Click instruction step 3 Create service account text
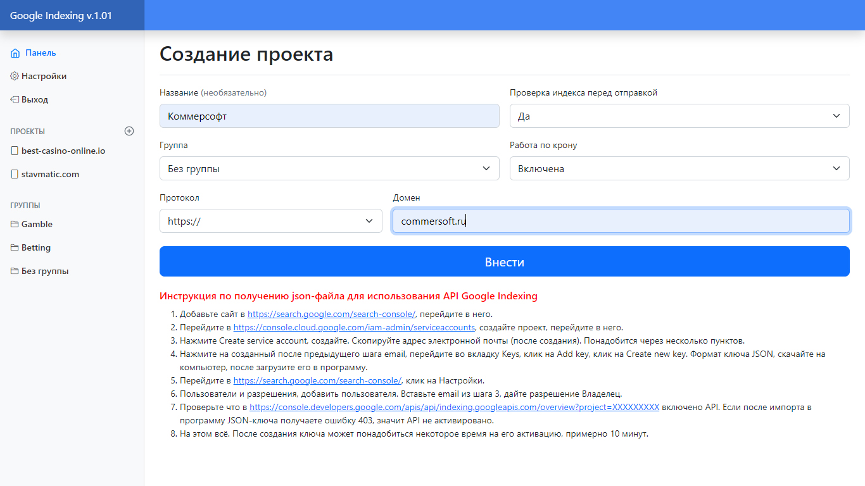The image size is (865, 486). pos(462,340)
